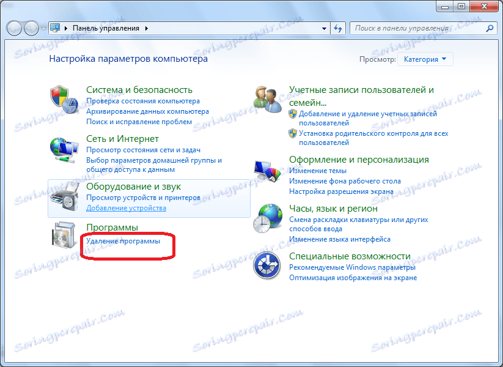Click Просмотр устройств и принтеров link
Viewport: 503px width, 367px height.
click(x=143, y=198)
